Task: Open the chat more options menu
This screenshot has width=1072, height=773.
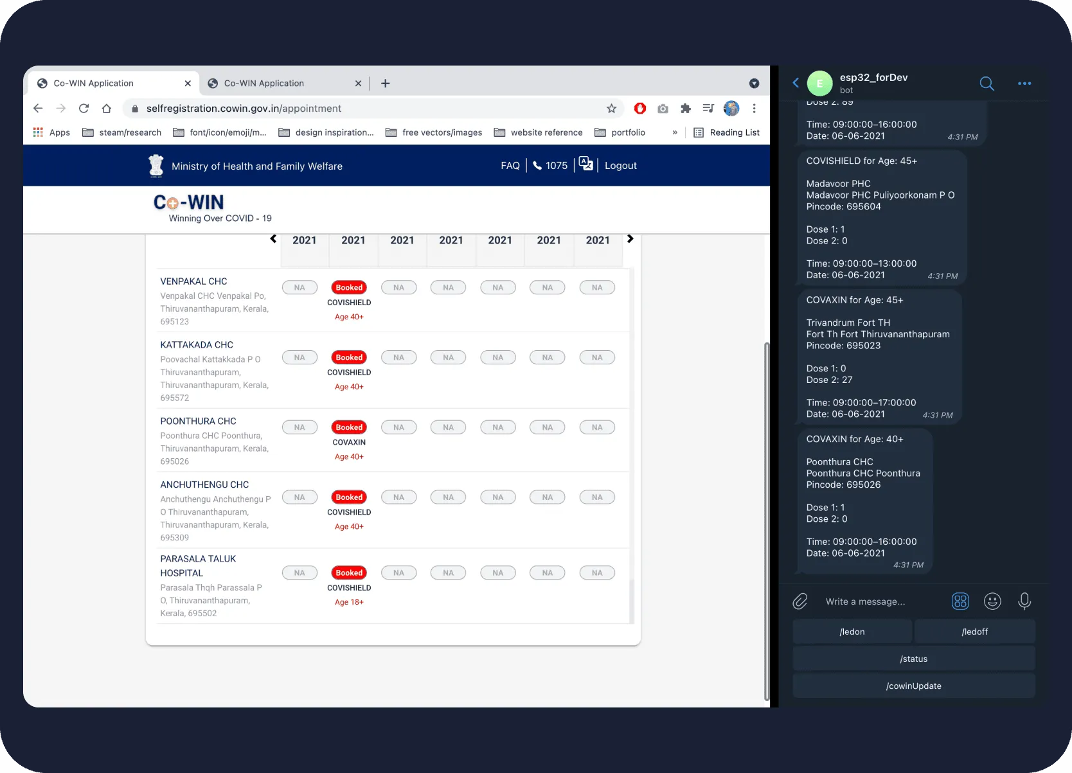Action: point(1024,84)
